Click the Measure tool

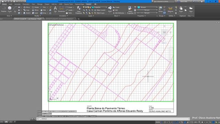tap(170, 9)
